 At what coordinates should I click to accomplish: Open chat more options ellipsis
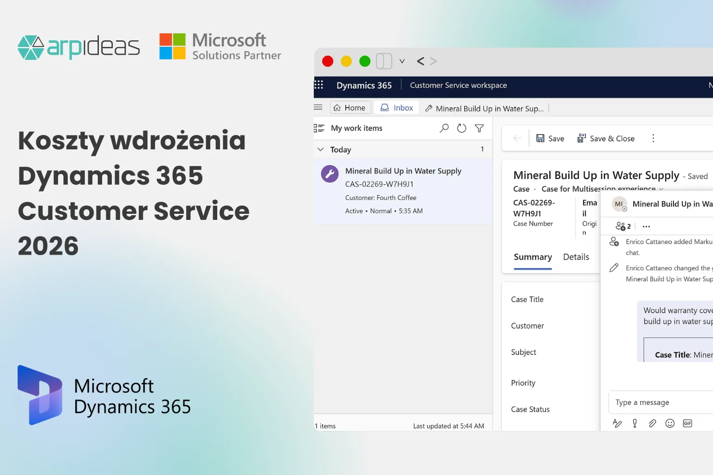coord(646,226)
